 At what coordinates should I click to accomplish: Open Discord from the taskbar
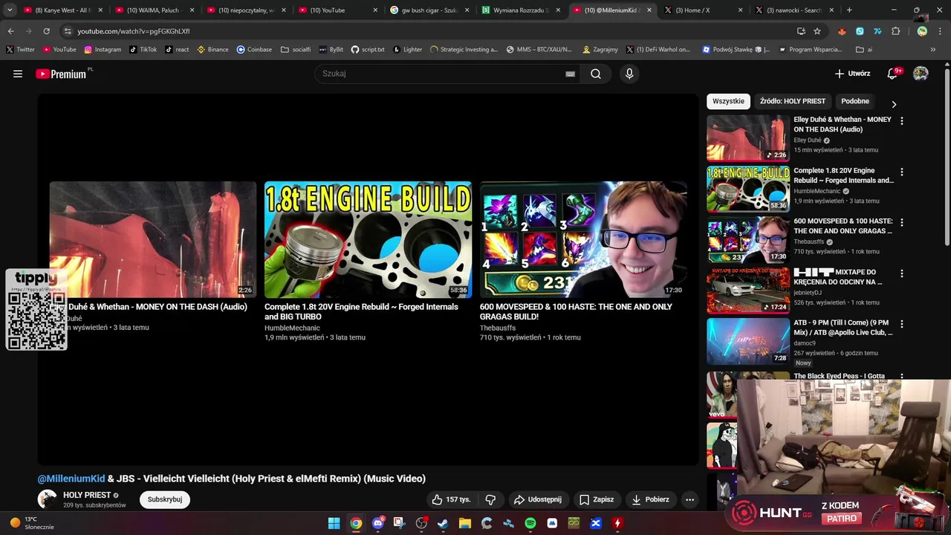tap(378, 523)
